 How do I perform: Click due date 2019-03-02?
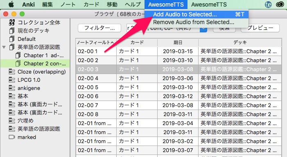(x=178, y=141)
